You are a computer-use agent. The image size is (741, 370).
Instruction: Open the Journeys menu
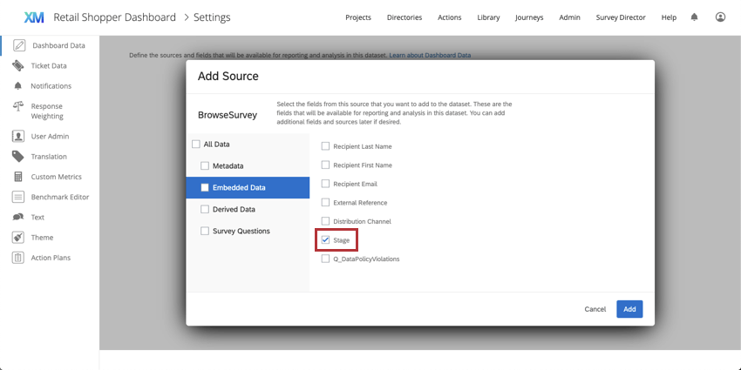click(529, 17)
